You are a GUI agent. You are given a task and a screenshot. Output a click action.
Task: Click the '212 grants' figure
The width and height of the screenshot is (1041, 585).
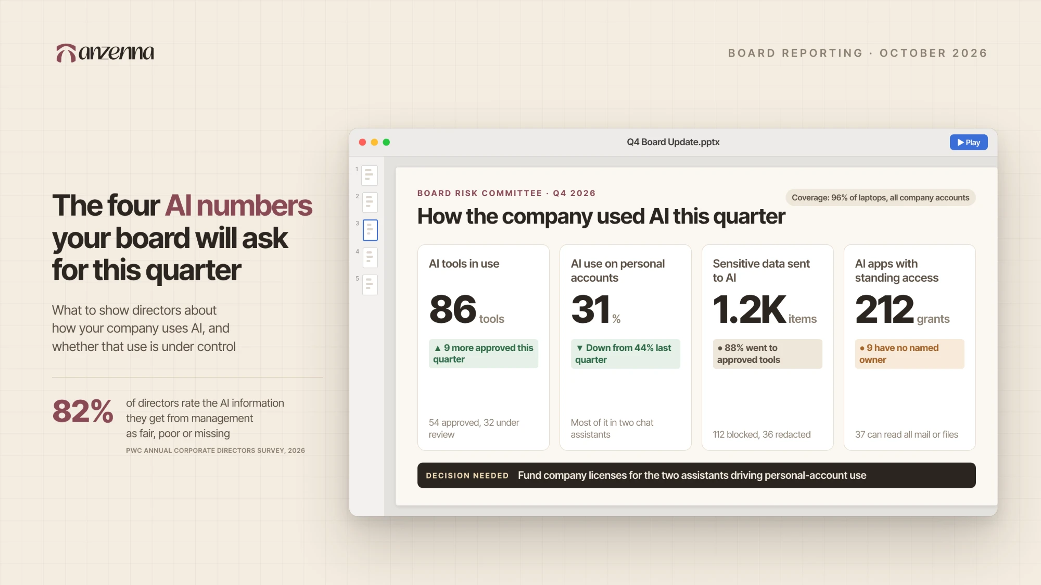coord(902,309)
